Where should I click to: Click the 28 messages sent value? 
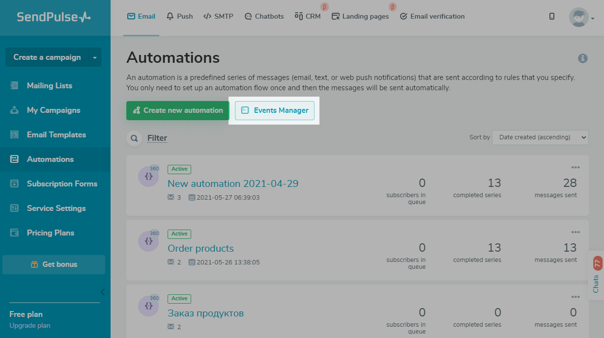[570, 183]
